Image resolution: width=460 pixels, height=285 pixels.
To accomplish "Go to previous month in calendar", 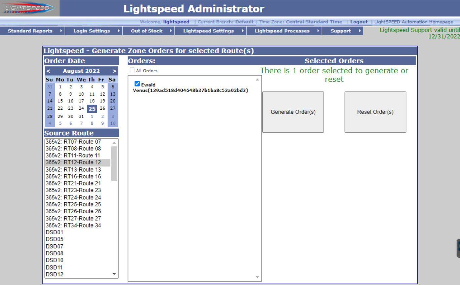I will 48,71.
